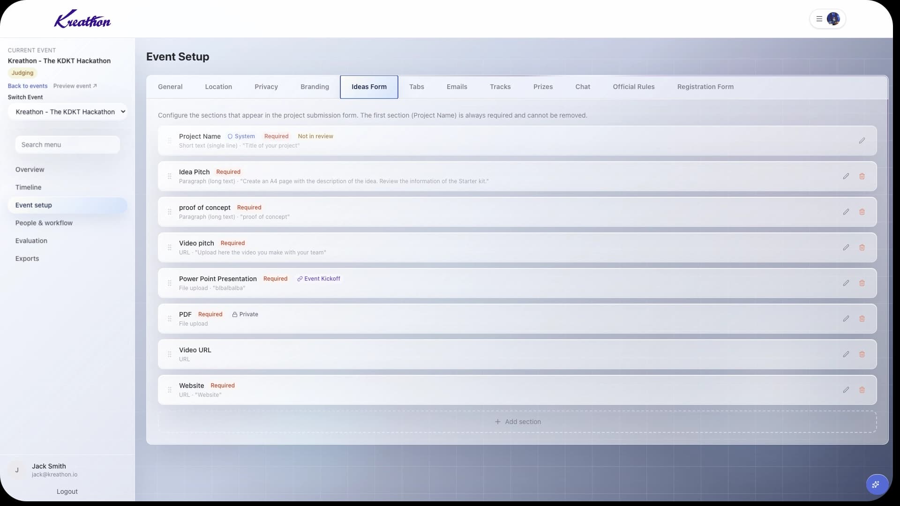The width and height of the screenshot is (900, 506).
Task: Click the System tag on Project Name
Action: [x=241, y=136]
